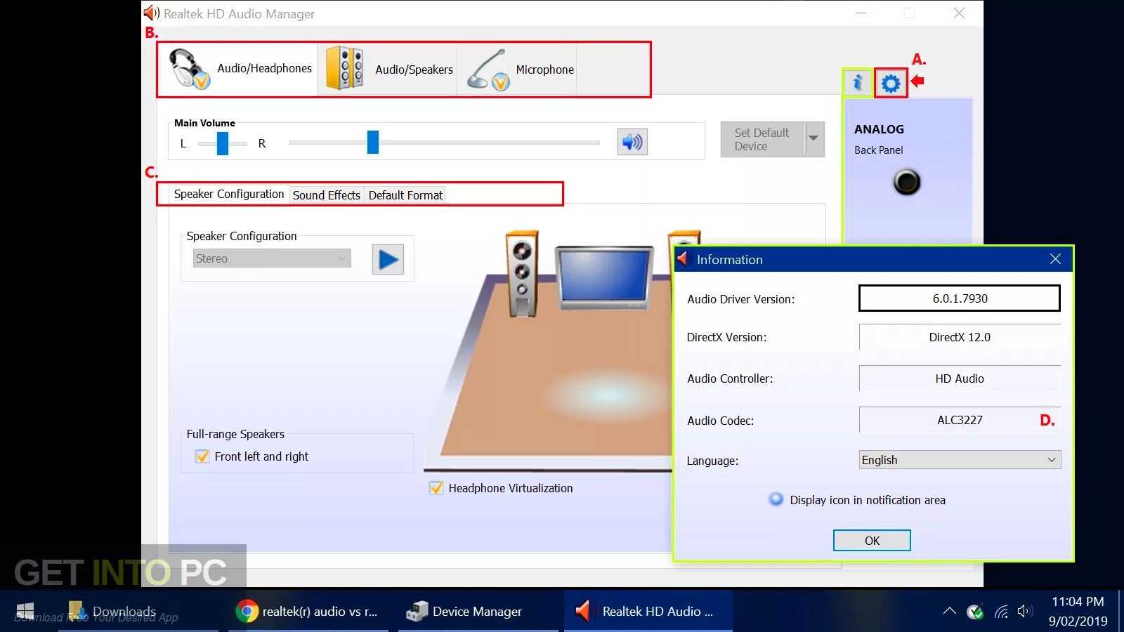
Task: Open the taskbar volume icon
Action: click(1025, 611)
